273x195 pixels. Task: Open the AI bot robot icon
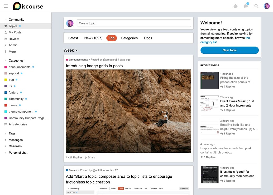click(235, 6)
